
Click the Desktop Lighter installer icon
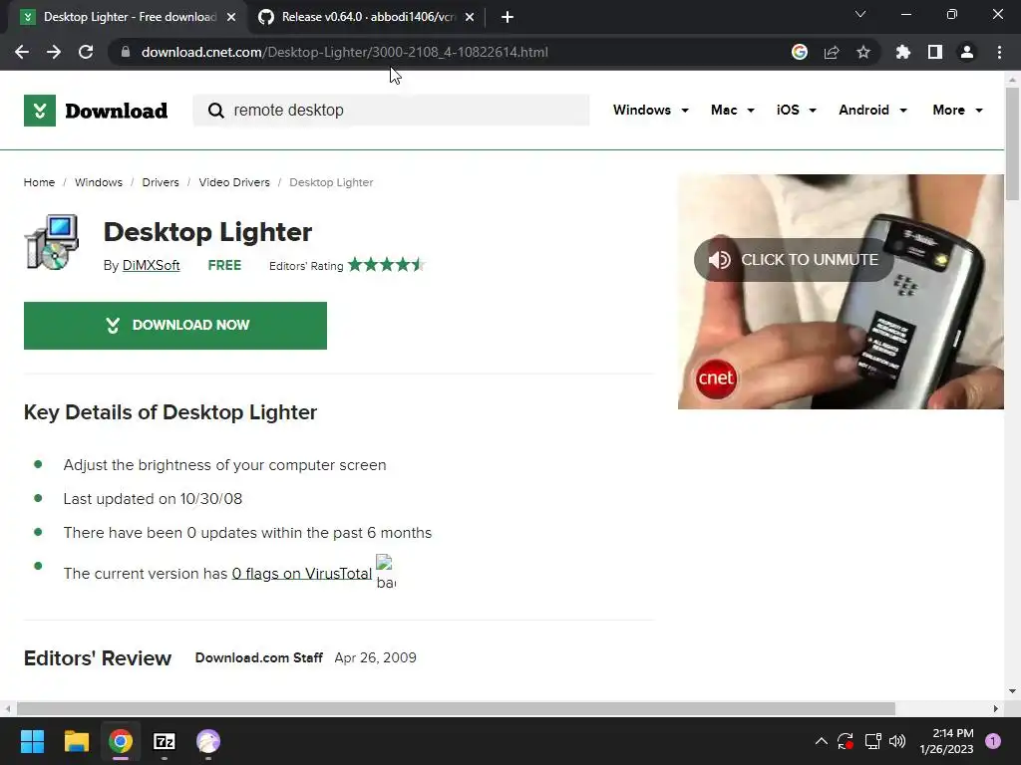point(52,241)
